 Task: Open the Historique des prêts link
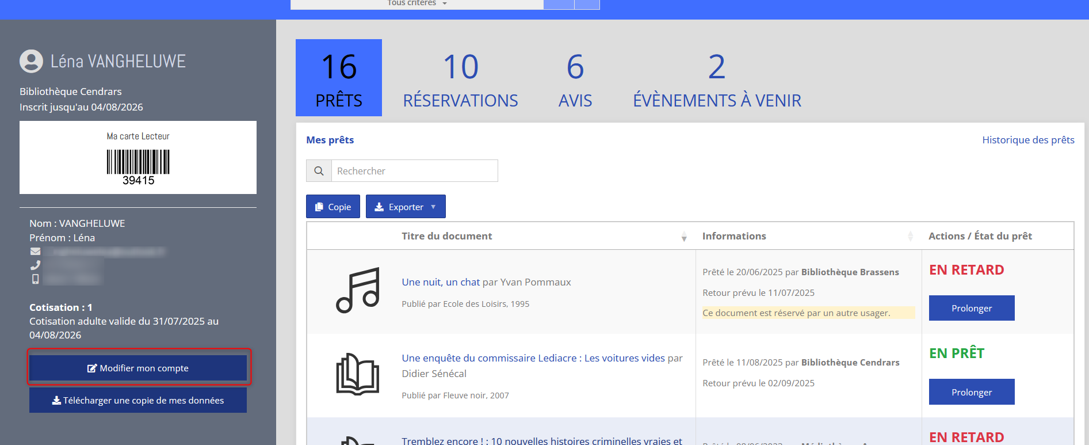(1027, 140)
